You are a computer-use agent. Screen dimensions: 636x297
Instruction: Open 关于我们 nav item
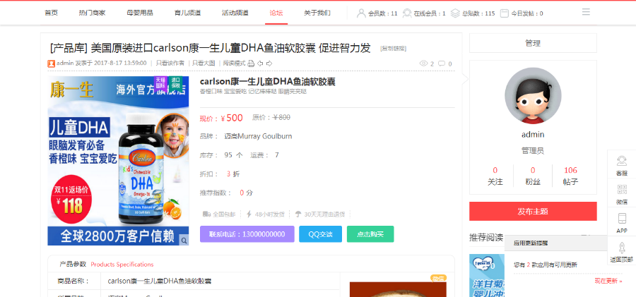(317, 13)
